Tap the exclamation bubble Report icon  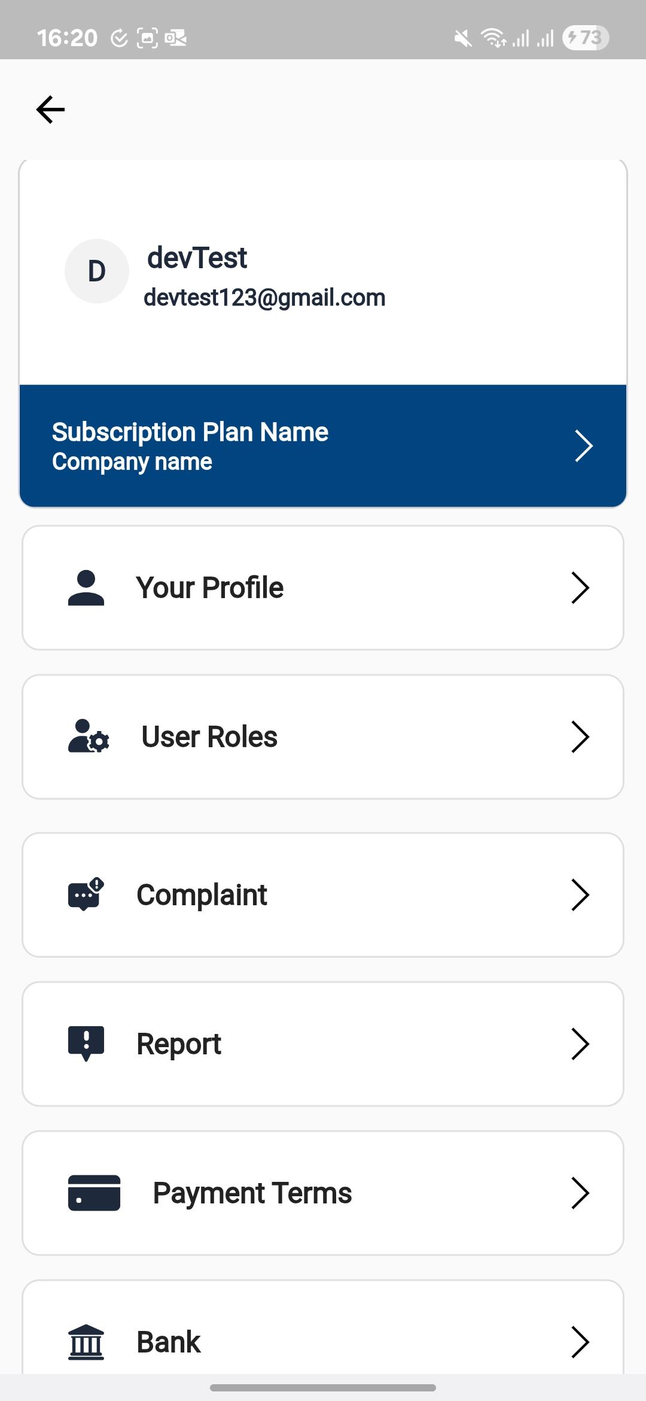[x=86, y=1043]
